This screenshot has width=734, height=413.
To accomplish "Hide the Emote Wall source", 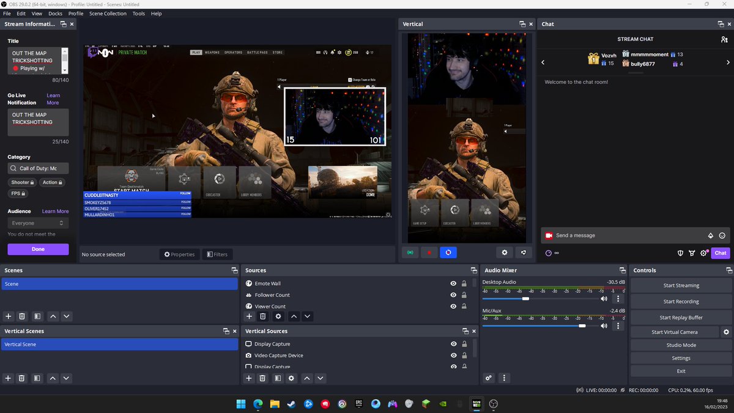I will (x=453, y=283).
